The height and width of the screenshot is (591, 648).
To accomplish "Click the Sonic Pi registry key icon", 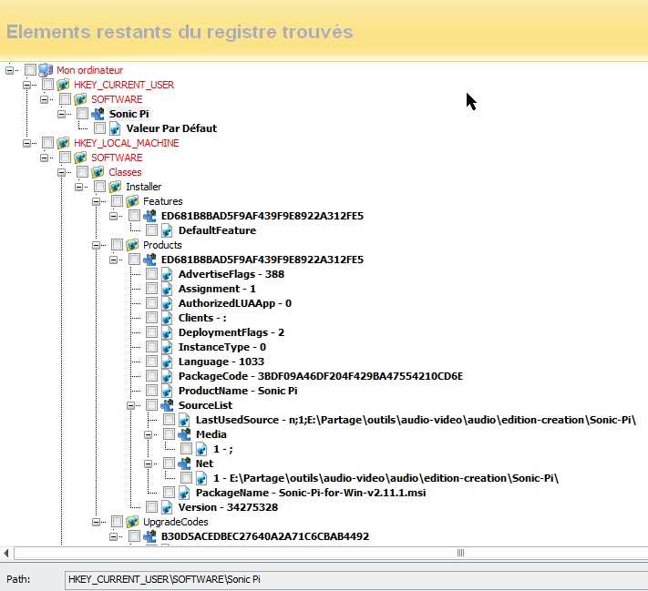I will click(x=98, y=114).
